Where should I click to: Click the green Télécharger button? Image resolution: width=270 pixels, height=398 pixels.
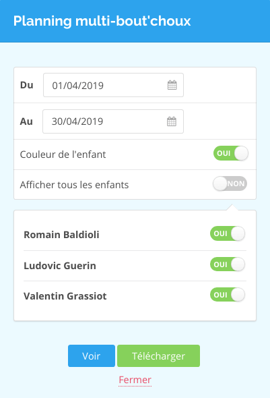click(x=158, y=356)
